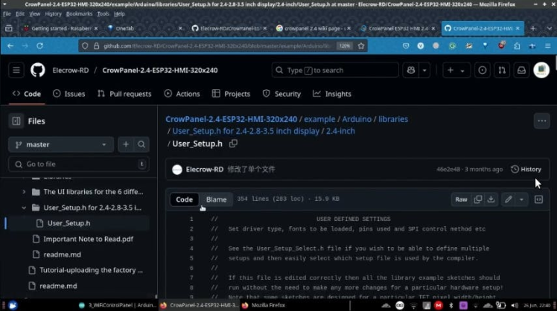Open the GitHub global navigation hamburger menu
This screenshot has width=557, height=311.
coord(16,70)
